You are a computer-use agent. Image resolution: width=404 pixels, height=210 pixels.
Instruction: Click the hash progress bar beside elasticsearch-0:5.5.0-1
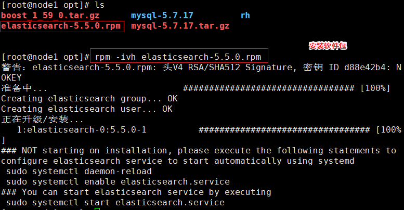284,130
